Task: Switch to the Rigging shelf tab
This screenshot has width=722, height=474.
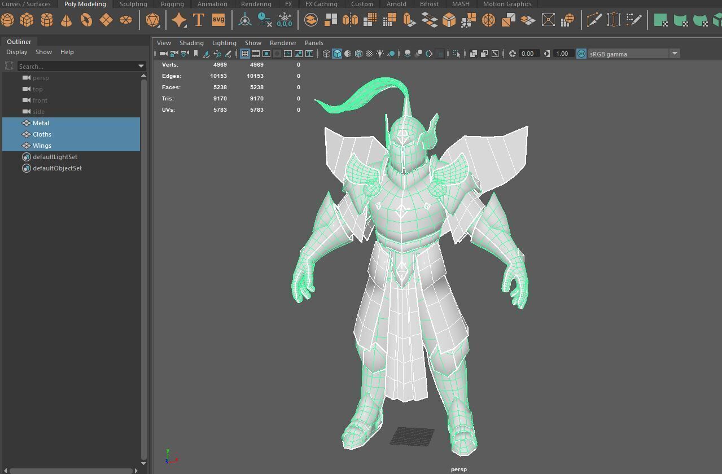Action: [172, 4]
